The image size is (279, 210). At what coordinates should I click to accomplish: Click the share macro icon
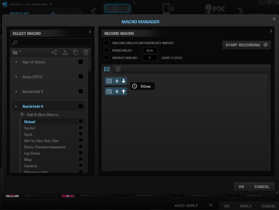coord(54,53)
